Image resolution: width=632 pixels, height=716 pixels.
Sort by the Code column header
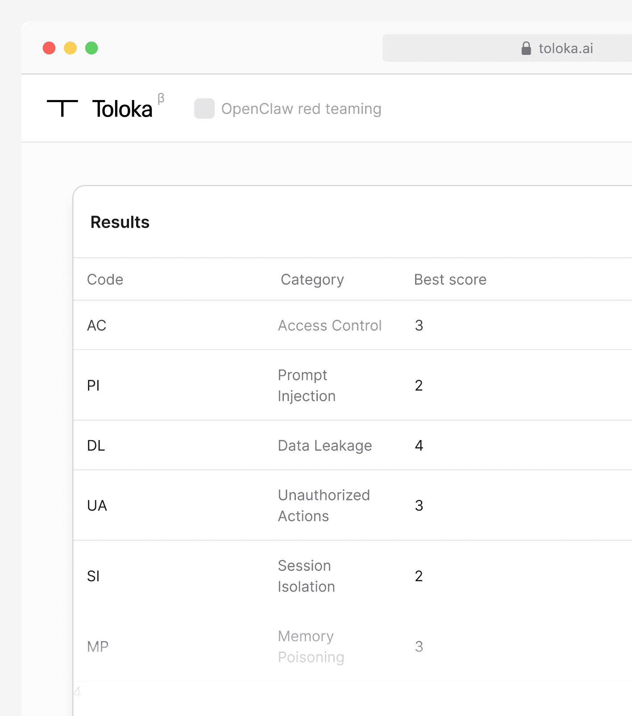click(x=105, y=279)
